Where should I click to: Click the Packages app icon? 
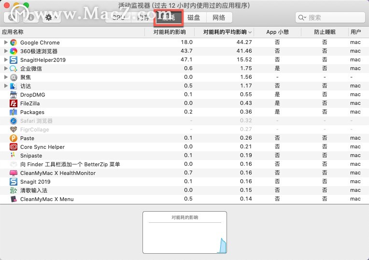coord(14,112)
